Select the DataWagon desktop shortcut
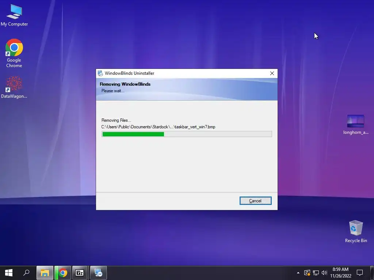Image resolution: width=374 pixels, height=280 pixels. click(x=14, y=87)
